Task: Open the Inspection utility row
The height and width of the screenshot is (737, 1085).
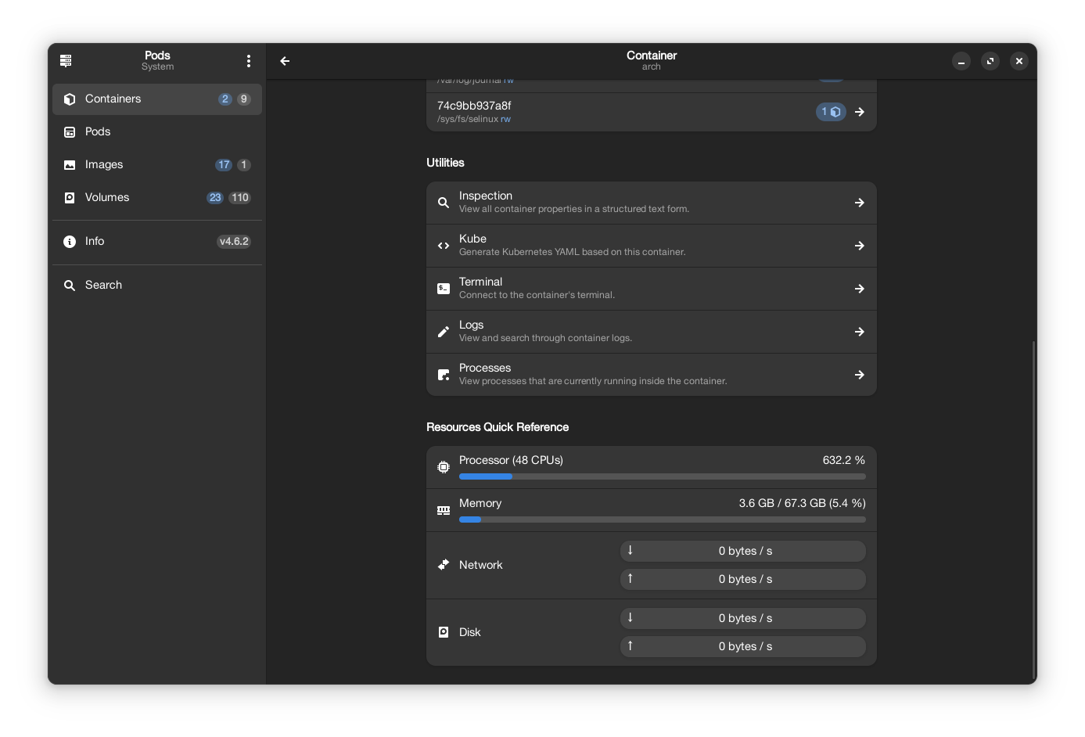Action: (x=652, y=203)
